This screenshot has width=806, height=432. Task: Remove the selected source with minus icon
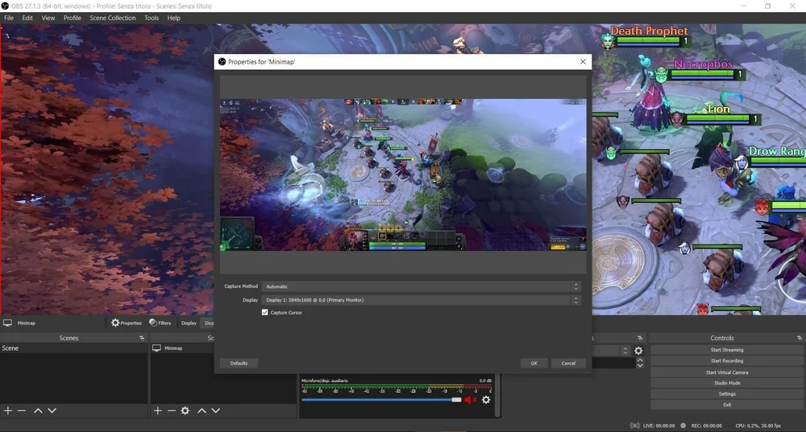tap(172, 410)
